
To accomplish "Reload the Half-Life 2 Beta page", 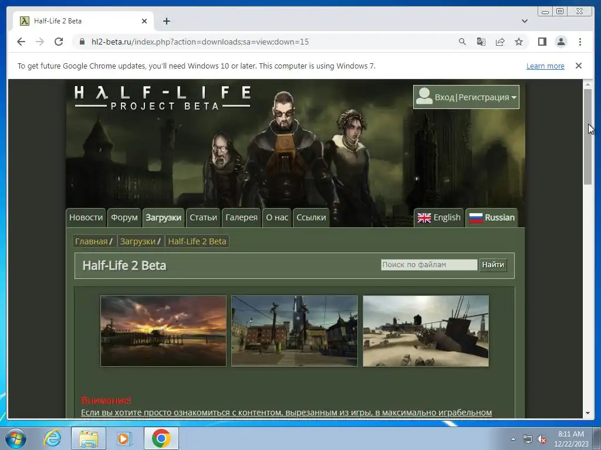I will coord(59,42).
